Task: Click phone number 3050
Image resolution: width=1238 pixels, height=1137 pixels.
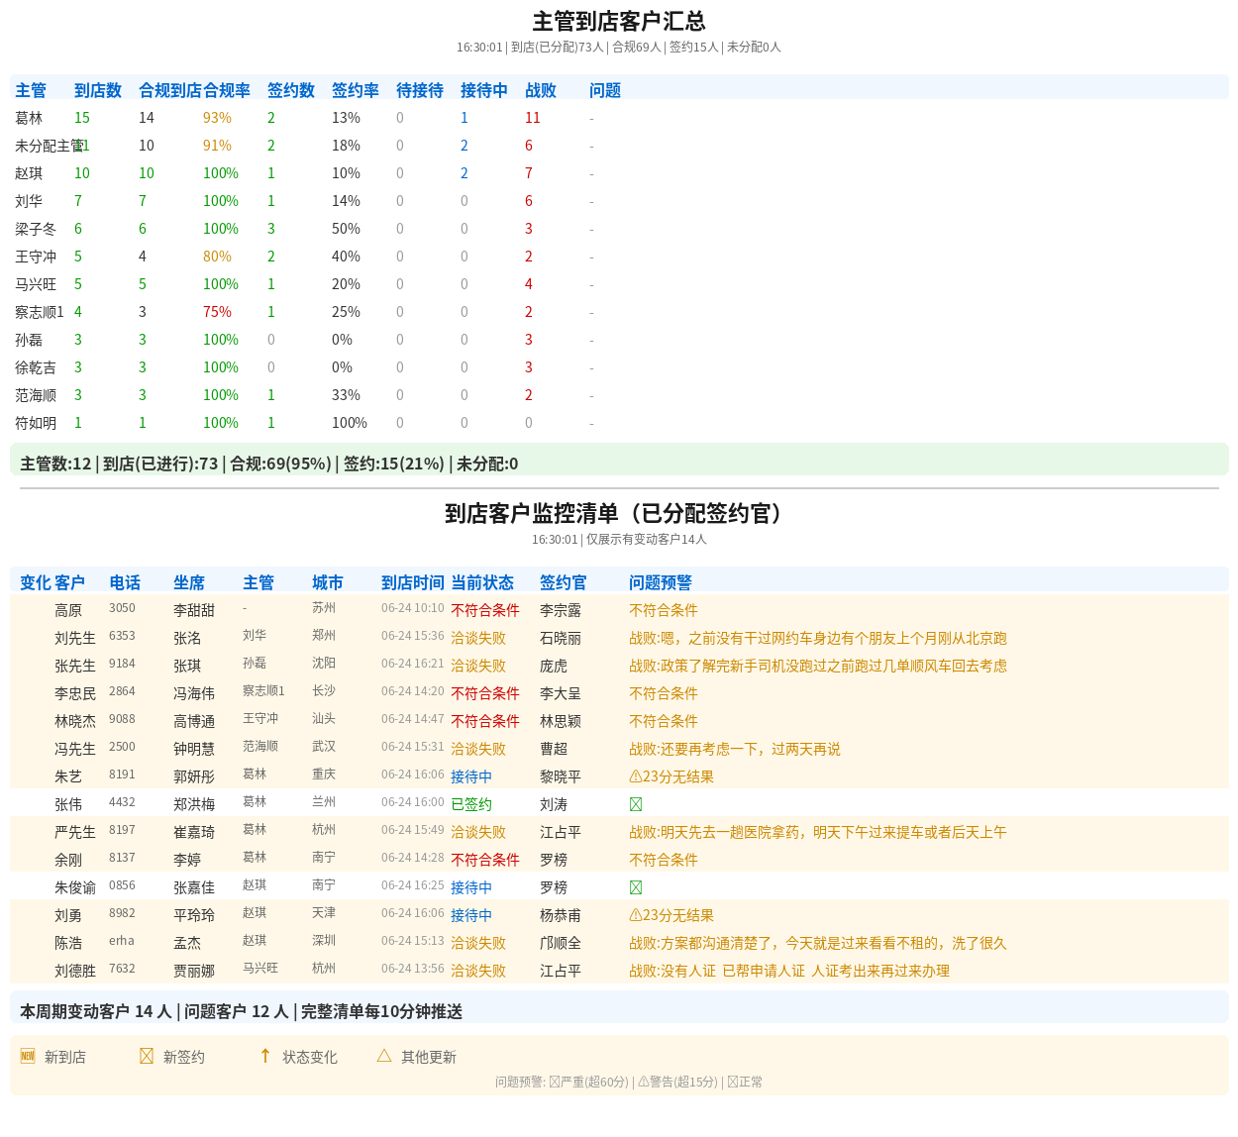Action: [x=122, y=608]
